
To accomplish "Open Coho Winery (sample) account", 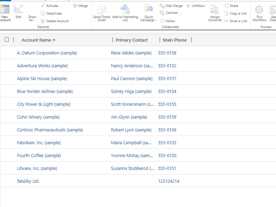I will (38, 117).
